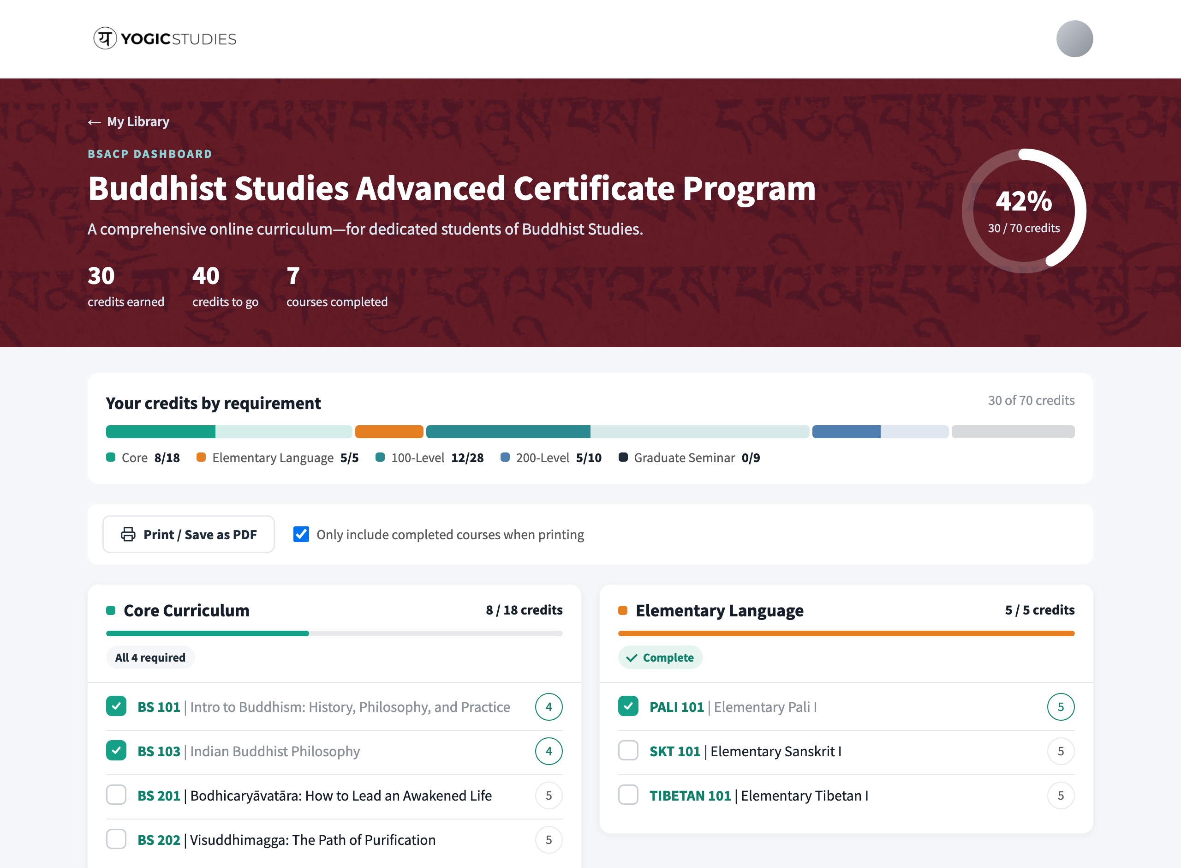
Task: Click the 30 of 70 credits text
Action: (1032, 400)
